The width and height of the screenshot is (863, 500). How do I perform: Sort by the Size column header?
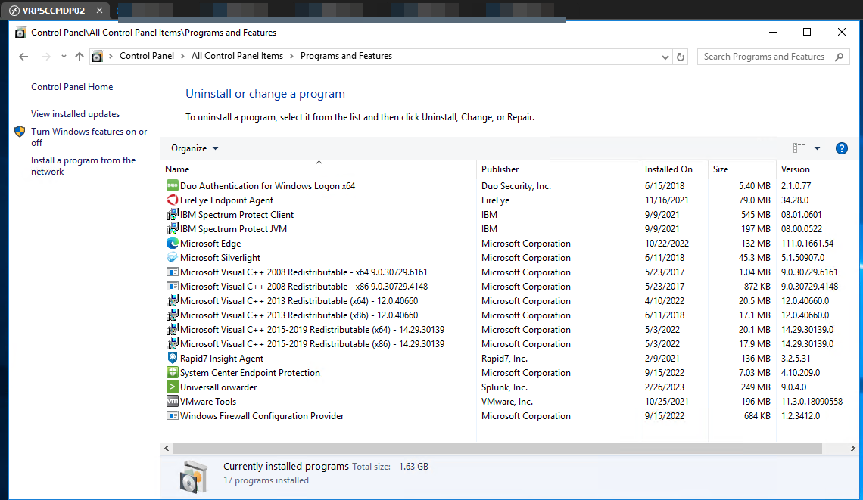pyautogui.click(x=742, y=169)
